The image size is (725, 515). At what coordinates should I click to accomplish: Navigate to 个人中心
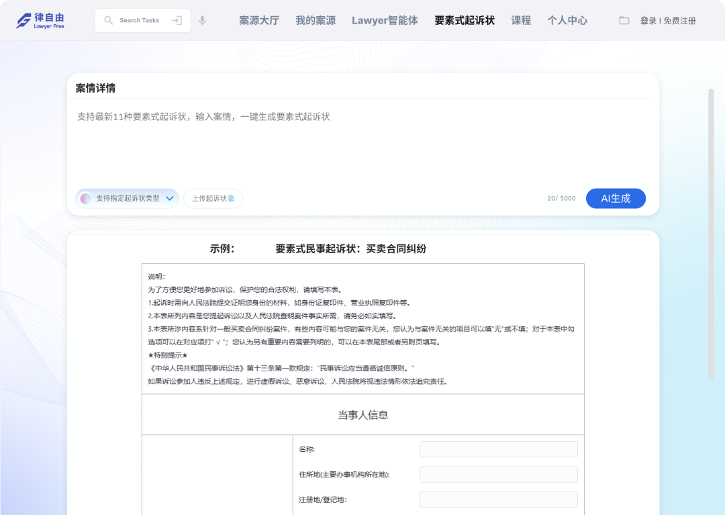pyautogui.click(x=567, y=20)
